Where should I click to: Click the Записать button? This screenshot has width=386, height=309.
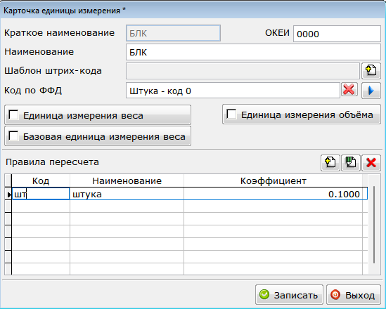click(289, 295)
